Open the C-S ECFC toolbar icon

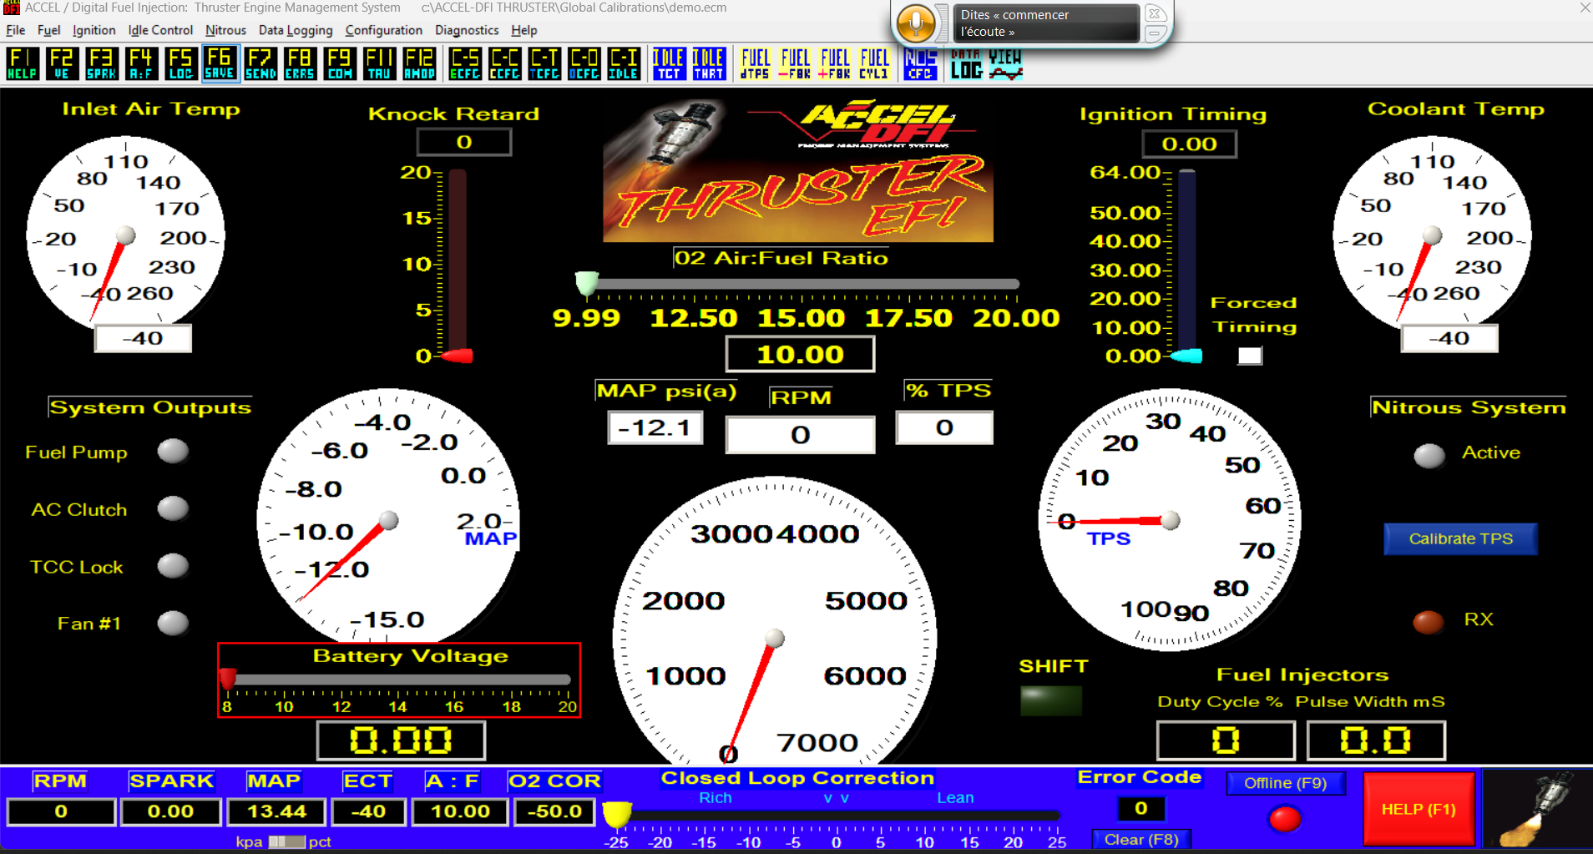click(x=465, y=63)
